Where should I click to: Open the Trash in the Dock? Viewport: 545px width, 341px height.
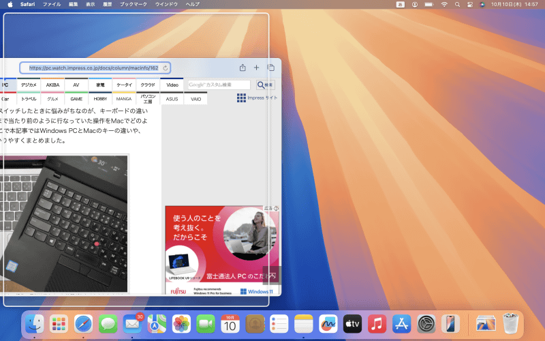click(x=510, y=324)
